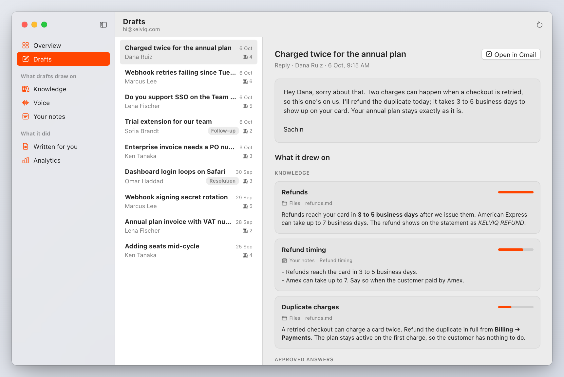
Task: Open the refunds.md link in the Refunds card
Action: (318, 203)
